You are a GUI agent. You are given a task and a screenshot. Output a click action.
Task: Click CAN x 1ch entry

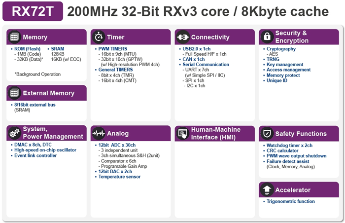tap(194, 59)
